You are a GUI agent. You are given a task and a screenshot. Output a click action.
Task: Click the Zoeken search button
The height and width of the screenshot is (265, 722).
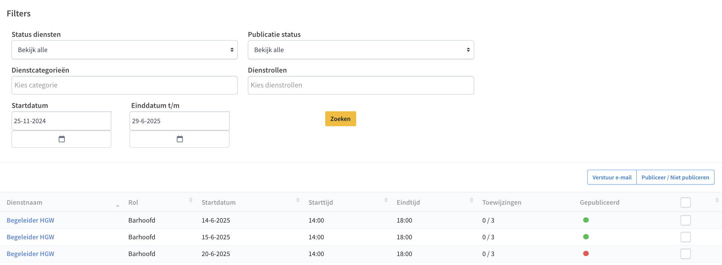341,119
